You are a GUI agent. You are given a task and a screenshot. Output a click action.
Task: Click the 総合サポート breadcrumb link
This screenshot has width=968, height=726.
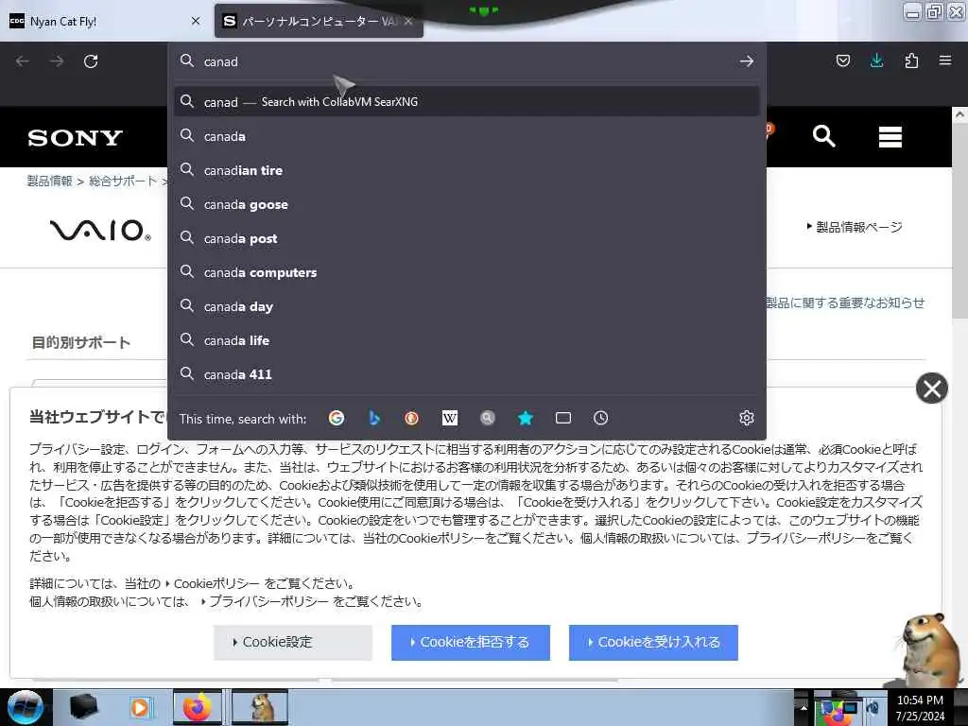pos(123,181)
